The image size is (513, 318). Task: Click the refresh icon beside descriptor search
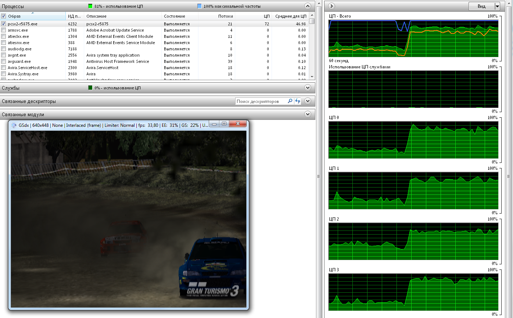pos(297,101)
